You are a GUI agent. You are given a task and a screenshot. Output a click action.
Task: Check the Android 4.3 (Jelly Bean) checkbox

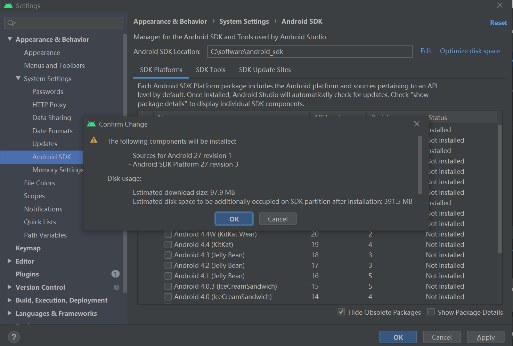click(168, 255)
